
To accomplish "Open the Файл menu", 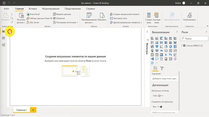I will (7, 9).
